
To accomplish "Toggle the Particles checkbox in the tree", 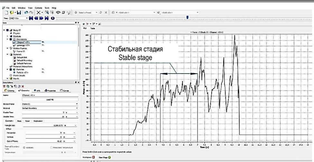I will tap(11, 69).
